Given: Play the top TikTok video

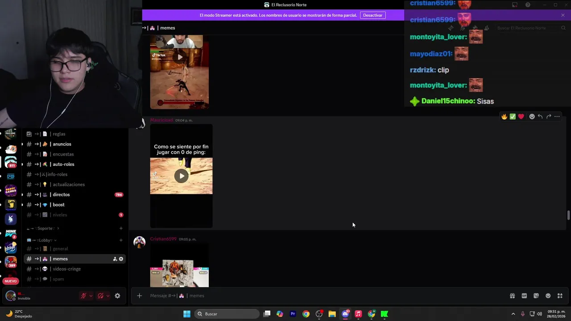Looking at the screenshot, I should (180, 57).
